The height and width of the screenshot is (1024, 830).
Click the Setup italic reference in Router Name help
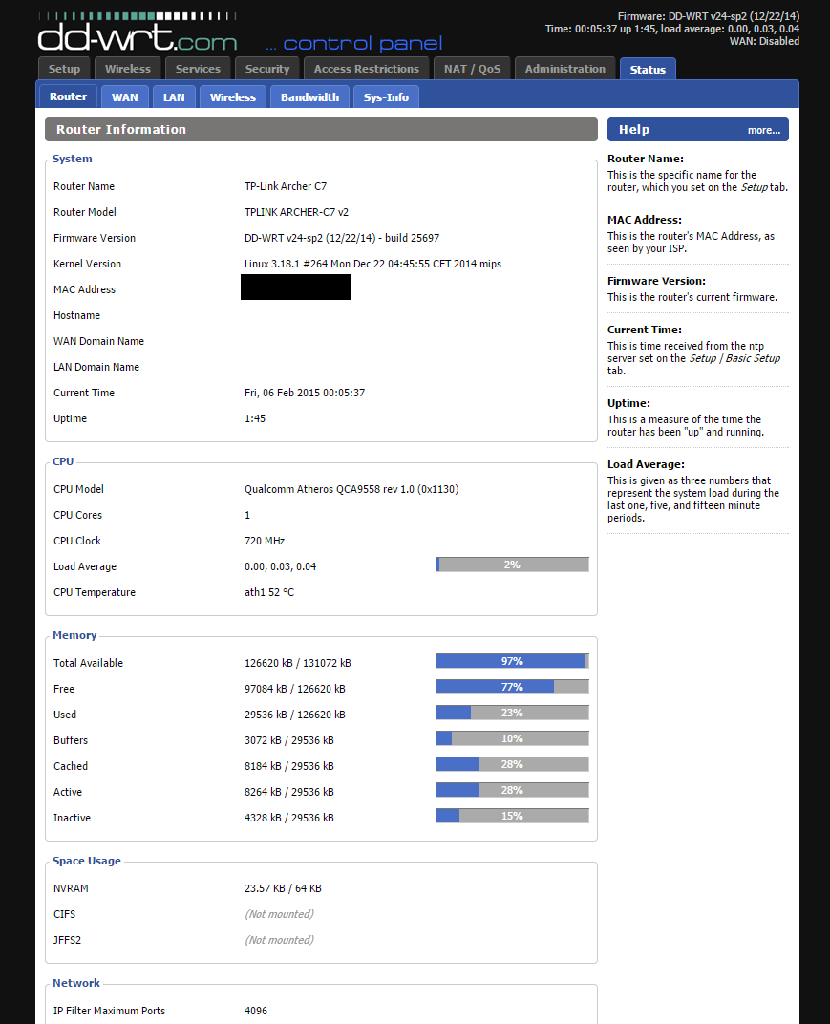click(x=754, y=187)
